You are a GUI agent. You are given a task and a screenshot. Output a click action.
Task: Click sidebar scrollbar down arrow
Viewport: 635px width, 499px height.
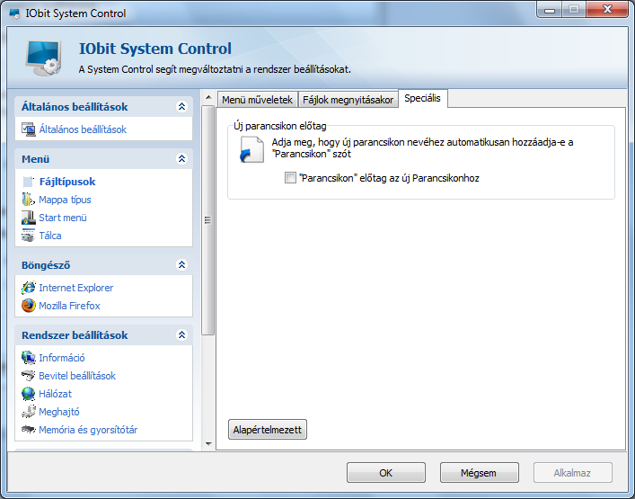pos(208,443)
